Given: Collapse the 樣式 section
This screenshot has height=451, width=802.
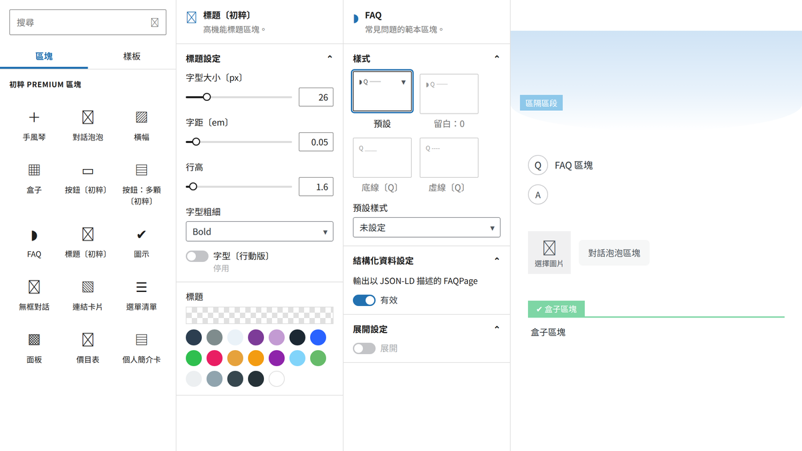Looking at the screenshot, I should point(497,58).
